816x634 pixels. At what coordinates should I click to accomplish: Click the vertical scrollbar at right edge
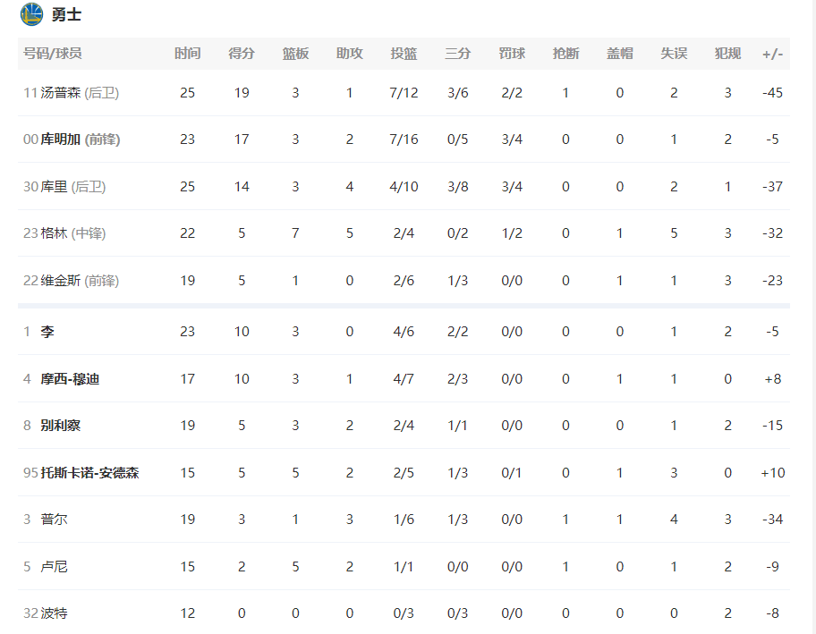(810, 317)
